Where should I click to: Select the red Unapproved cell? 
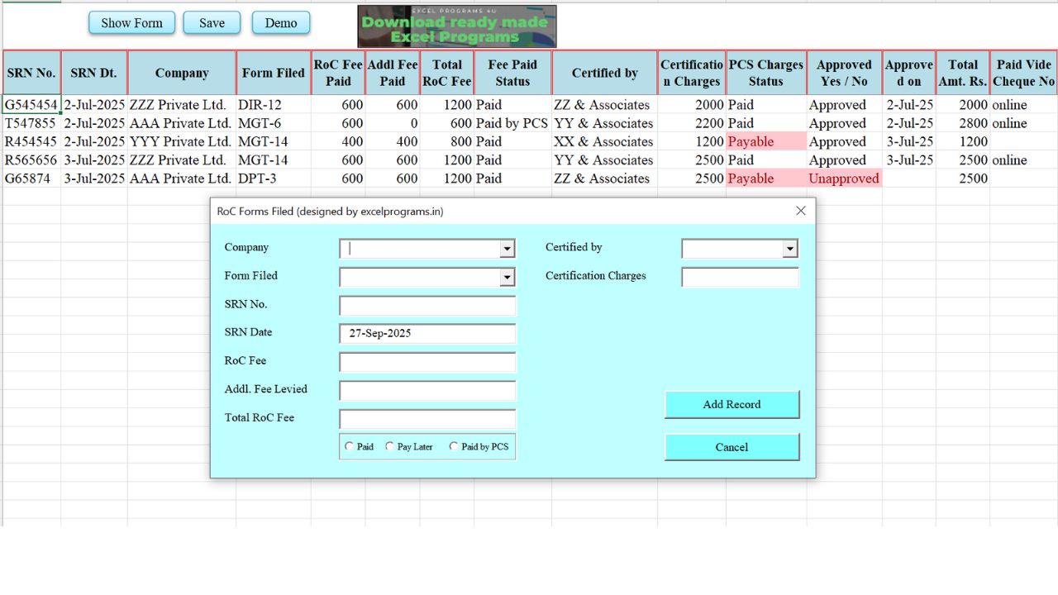tap(844, 178)
